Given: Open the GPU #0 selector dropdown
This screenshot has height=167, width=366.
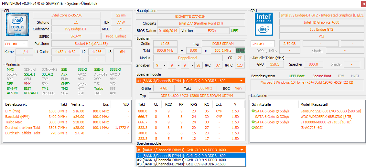Looking at the screenshot, I should [263, 44].
